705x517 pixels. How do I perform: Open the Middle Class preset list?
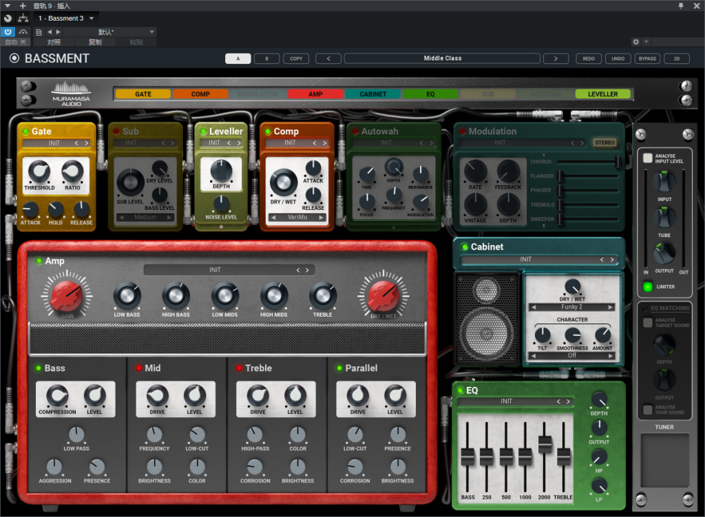[x=443, y=59]
